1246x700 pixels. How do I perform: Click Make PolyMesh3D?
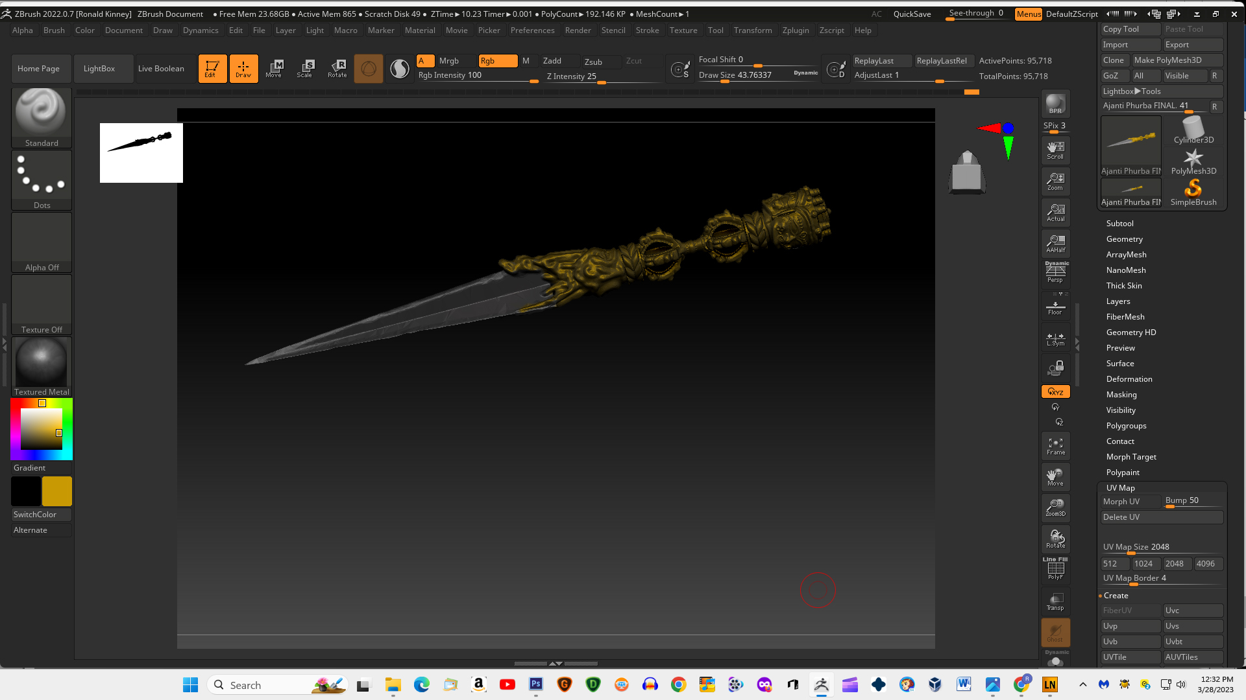[x=1177, y=60]
